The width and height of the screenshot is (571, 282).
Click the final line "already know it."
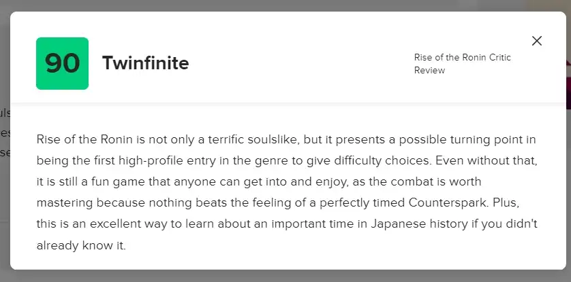pyautogui.click(x=81, y=244)
